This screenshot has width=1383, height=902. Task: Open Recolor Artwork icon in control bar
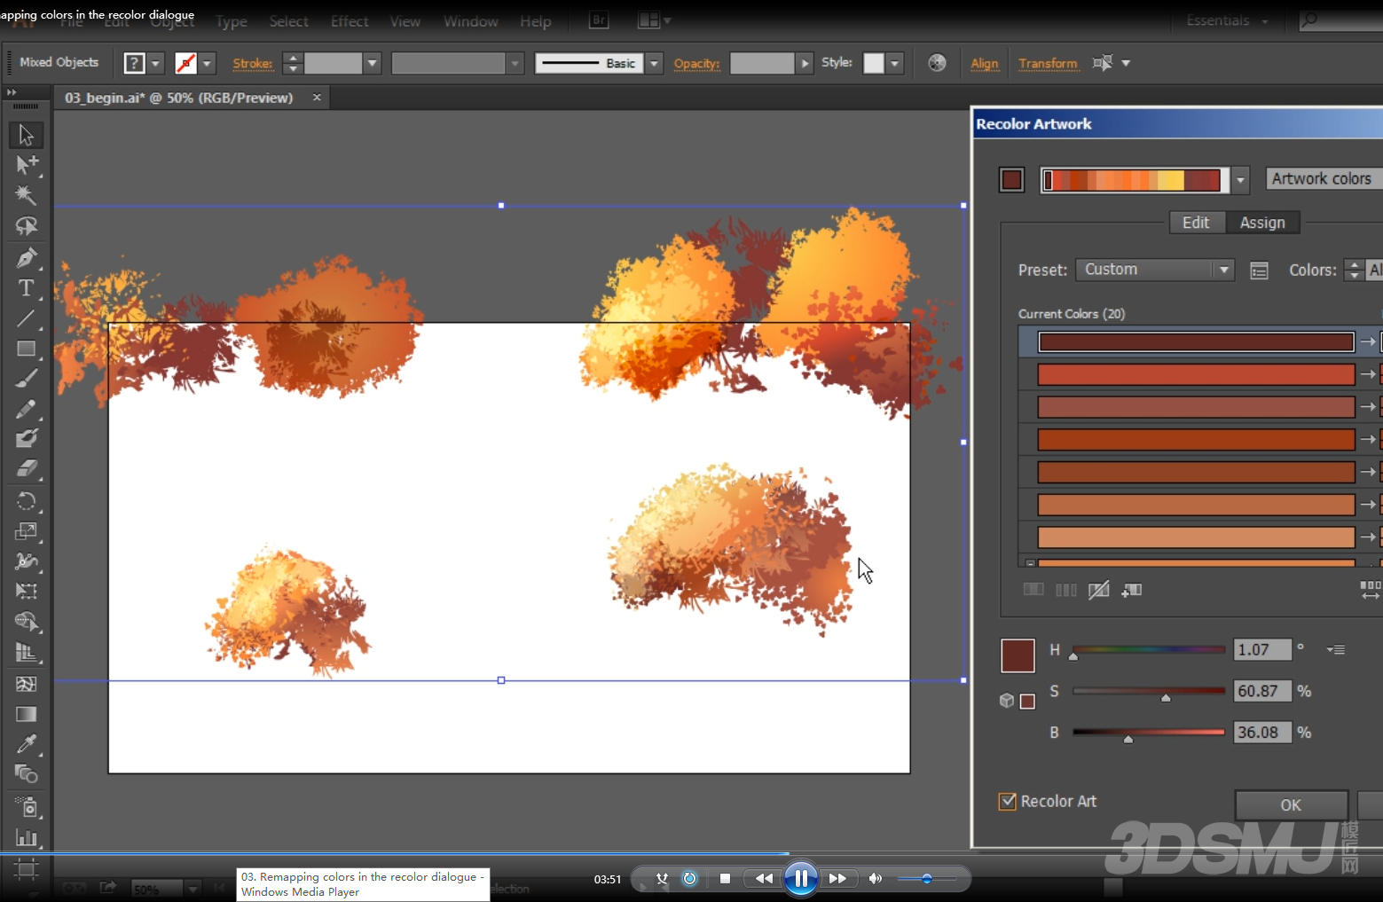tap(937, 63)
